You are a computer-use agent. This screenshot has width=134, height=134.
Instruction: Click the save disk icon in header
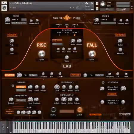[78, 8]
